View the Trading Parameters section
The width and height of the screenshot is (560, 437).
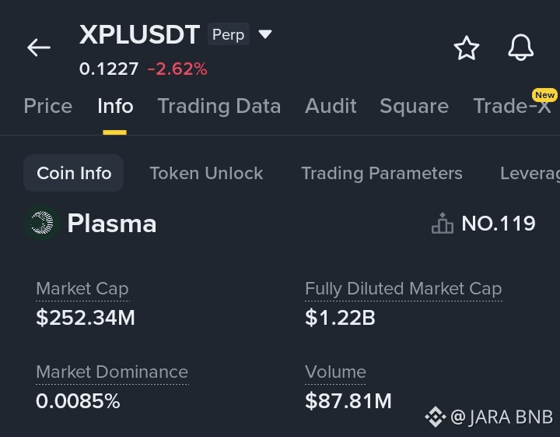tap(382, 173)
